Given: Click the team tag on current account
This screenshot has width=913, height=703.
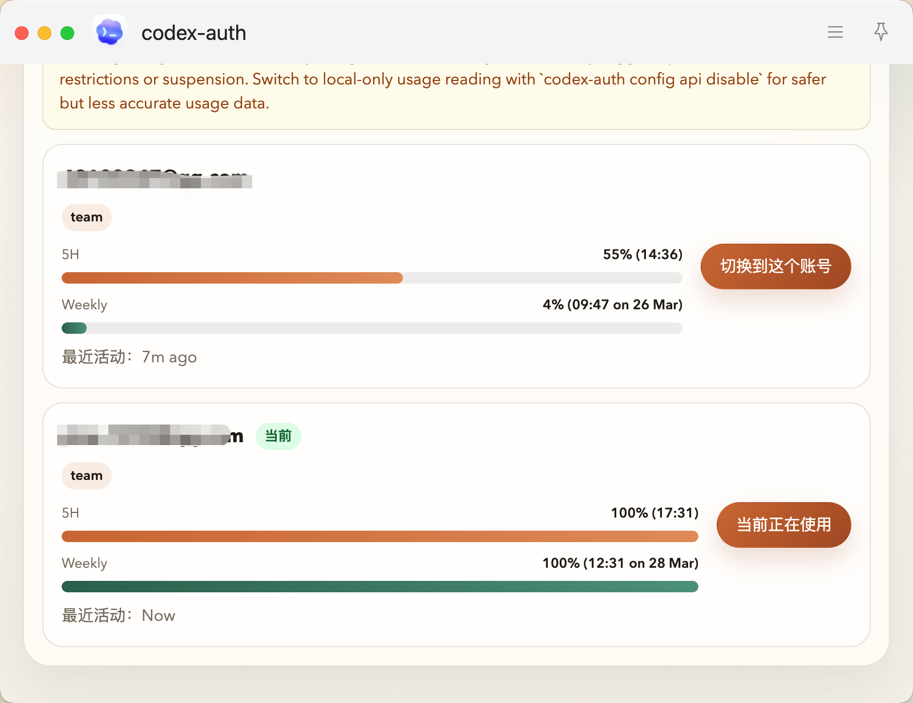Looking at the screenshot, I should [86, 476].
